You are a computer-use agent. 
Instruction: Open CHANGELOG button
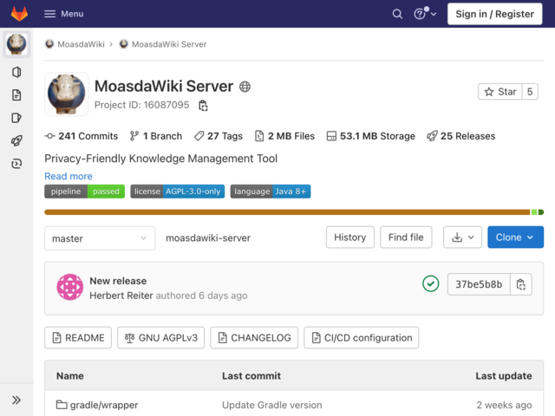coord(254,338)
